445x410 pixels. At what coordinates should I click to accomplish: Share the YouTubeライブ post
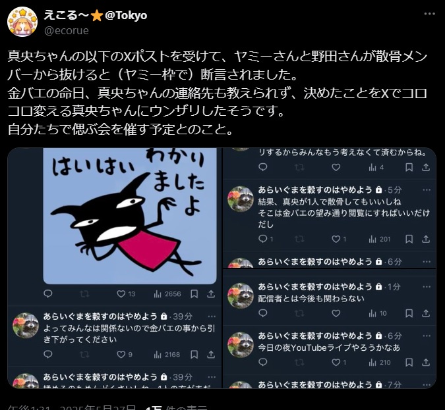click(x=426, y=362)
